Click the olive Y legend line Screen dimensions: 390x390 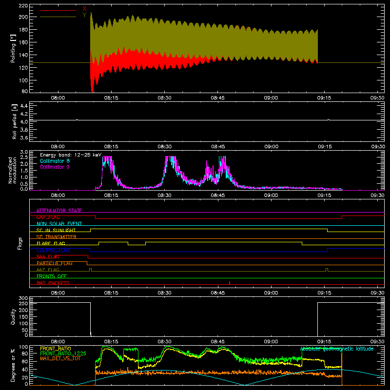58,17
